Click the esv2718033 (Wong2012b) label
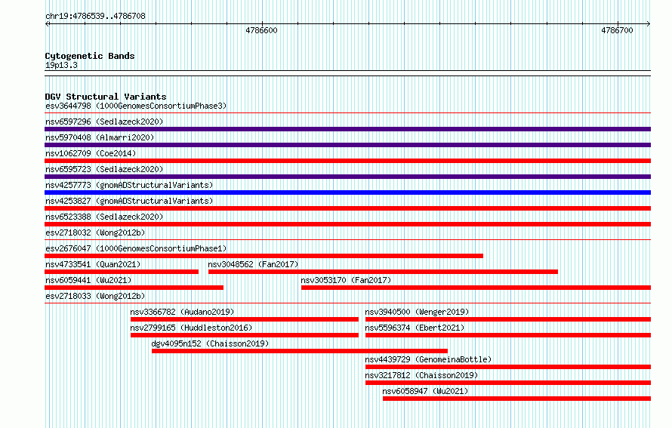The width and height of the screenshot is (672, 428). coord(95,296)
